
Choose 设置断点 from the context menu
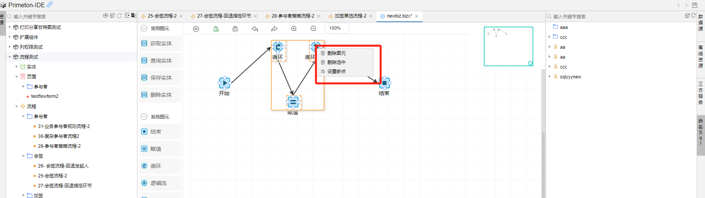pyautogui.click(x=336, y=72)
